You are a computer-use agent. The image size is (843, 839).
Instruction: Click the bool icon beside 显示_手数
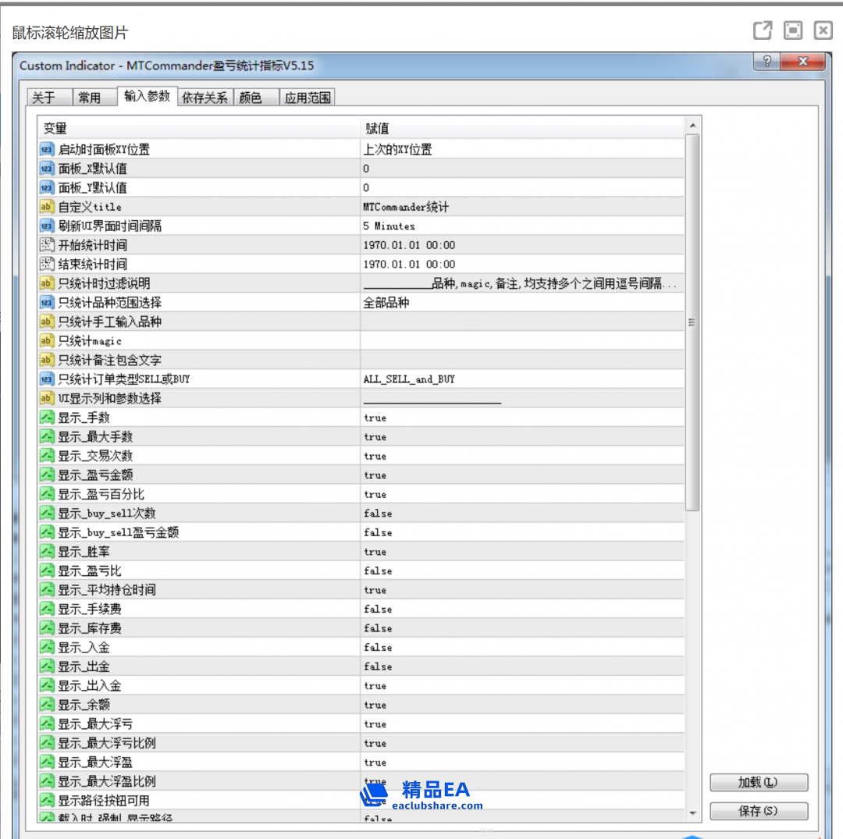tap(47, 418)
